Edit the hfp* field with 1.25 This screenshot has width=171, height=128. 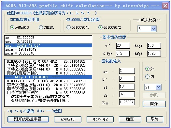pyautogui.click(x=154, y=54)
